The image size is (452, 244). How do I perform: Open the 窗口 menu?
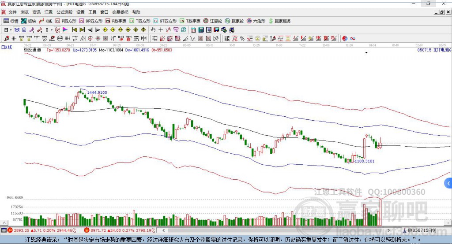[104, 12]
